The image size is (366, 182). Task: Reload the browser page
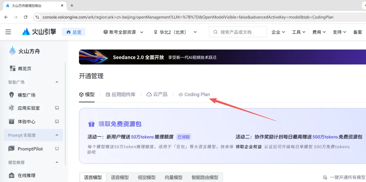click(x=26, y=17)
